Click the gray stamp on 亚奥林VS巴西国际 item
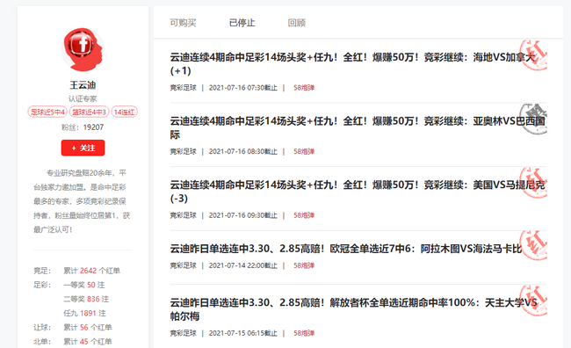Image resolution: width=571 pixels, height=348 pixels. [x=533, y=119]
